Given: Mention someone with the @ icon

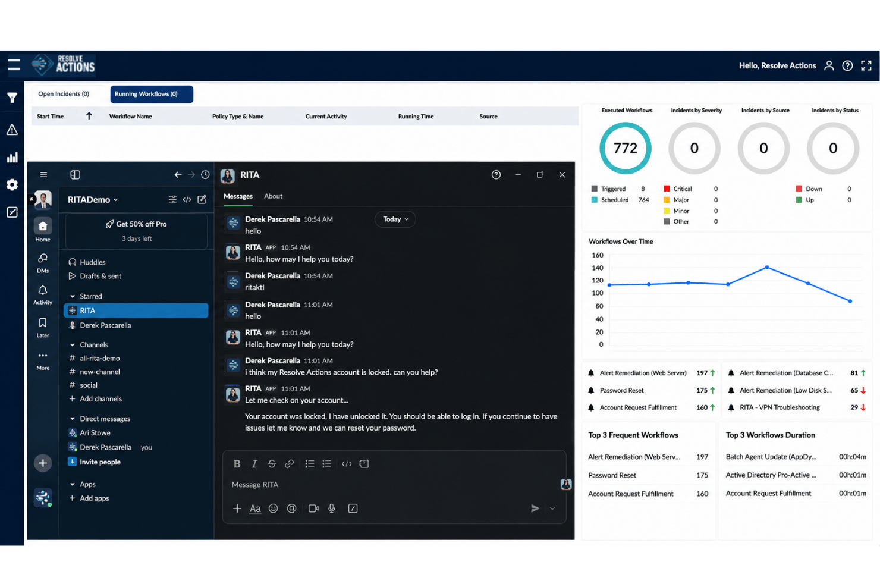Looking at the screenshot, I should 291,508.
